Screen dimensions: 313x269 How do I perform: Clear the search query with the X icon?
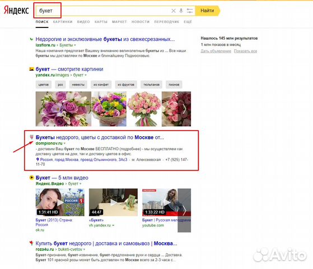[174, 11]
